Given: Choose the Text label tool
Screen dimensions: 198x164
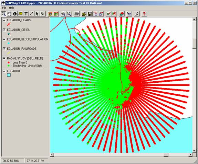Looking at the screenshot, I should (x=26, y=14).
